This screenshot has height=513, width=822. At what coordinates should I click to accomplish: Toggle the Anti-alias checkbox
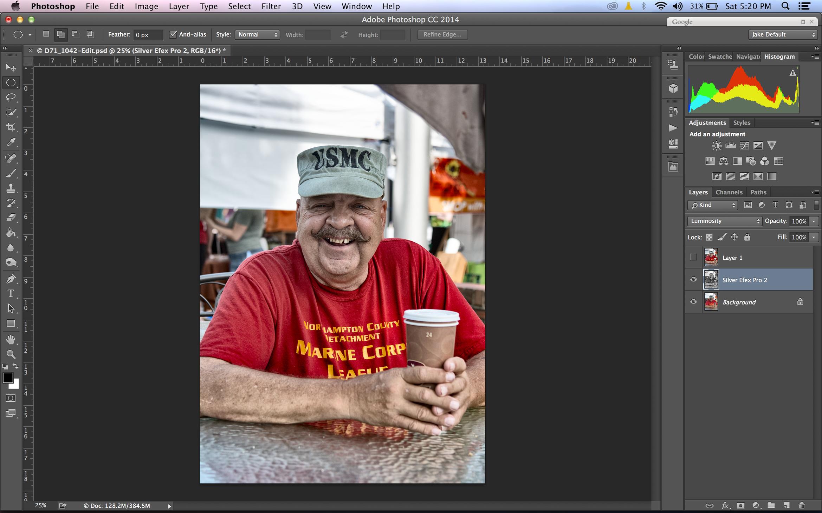[173, 34]
